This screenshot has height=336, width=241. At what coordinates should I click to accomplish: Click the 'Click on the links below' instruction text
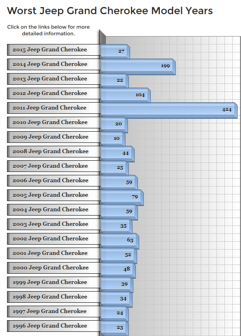pyautogui.click(x=48, y=30)
